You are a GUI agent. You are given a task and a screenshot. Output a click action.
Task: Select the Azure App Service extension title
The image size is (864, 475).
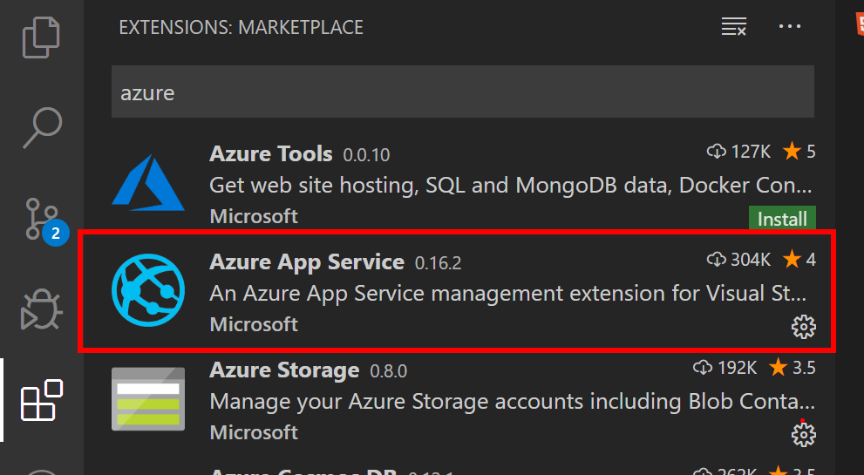(307, 262)
